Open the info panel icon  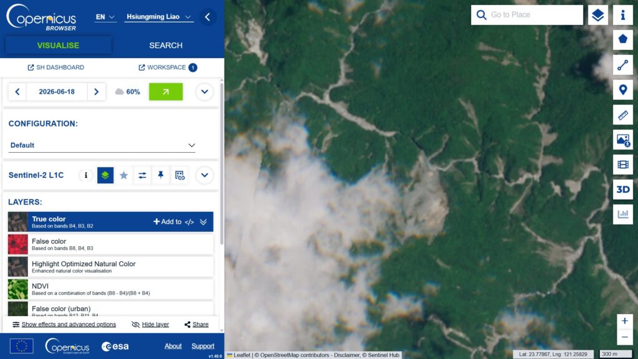tap(622, 15)
